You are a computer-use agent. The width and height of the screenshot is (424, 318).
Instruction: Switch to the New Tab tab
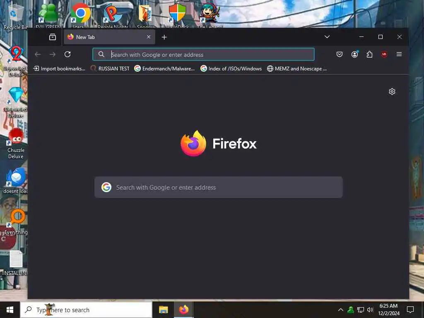(109, 37)
